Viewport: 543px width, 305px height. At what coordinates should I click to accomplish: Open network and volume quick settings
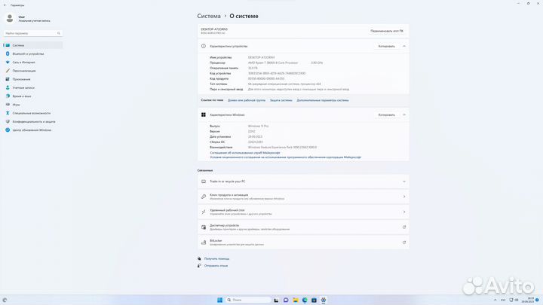click(514, 300)
